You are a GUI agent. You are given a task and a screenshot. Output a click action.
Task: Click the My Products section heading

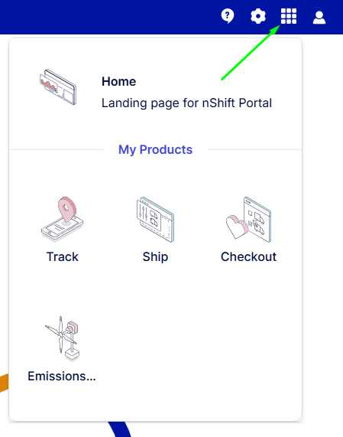tap(155, 150)
